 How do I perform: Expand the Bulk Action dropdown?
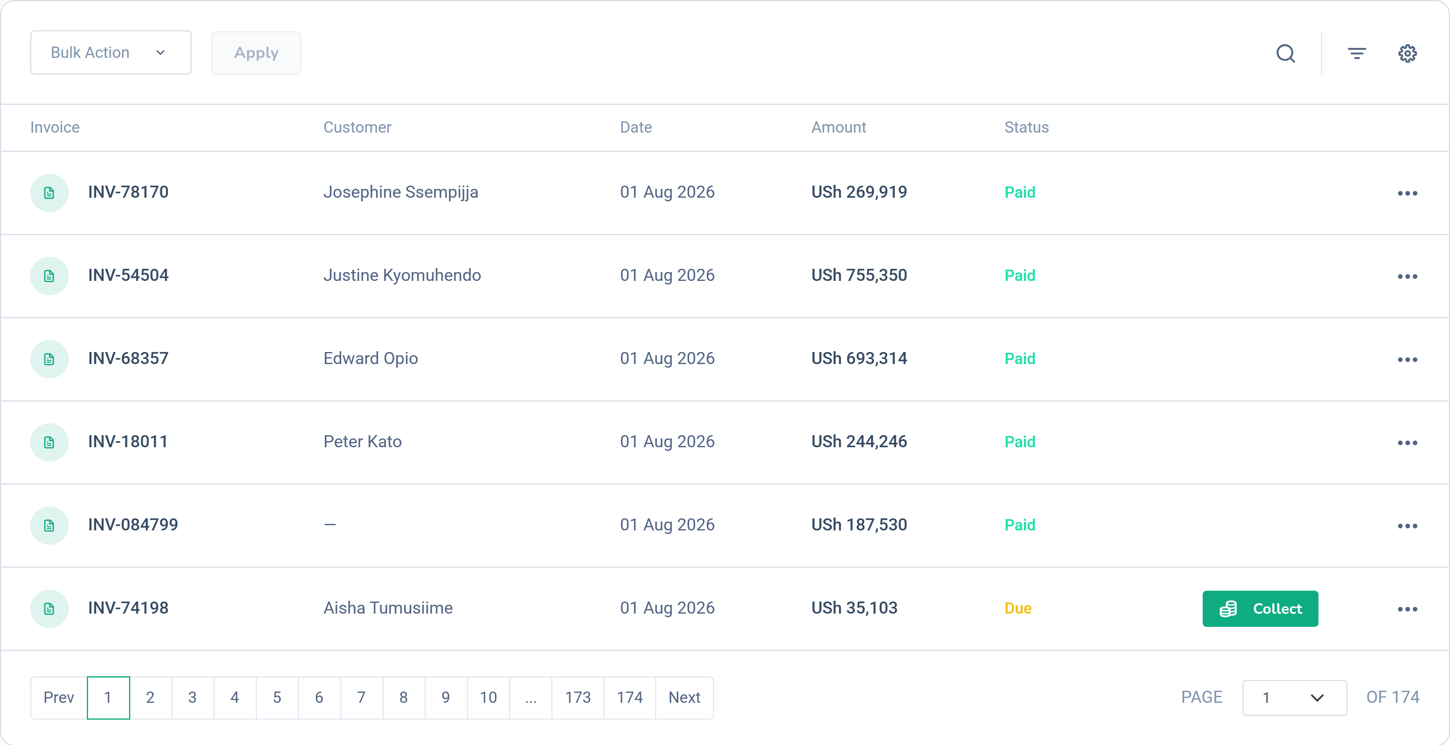[x=111, y=52]
